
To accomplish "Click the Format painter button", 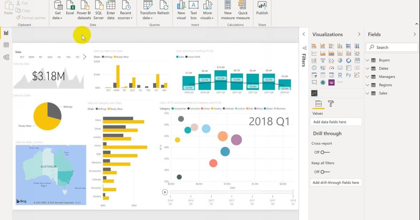I will (x=31, y=17).
